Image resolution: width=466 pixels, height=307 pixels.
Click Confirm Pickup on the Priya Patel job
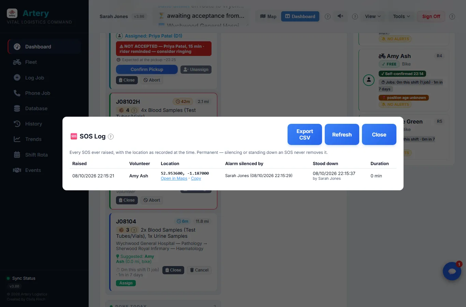pos(147,69)
